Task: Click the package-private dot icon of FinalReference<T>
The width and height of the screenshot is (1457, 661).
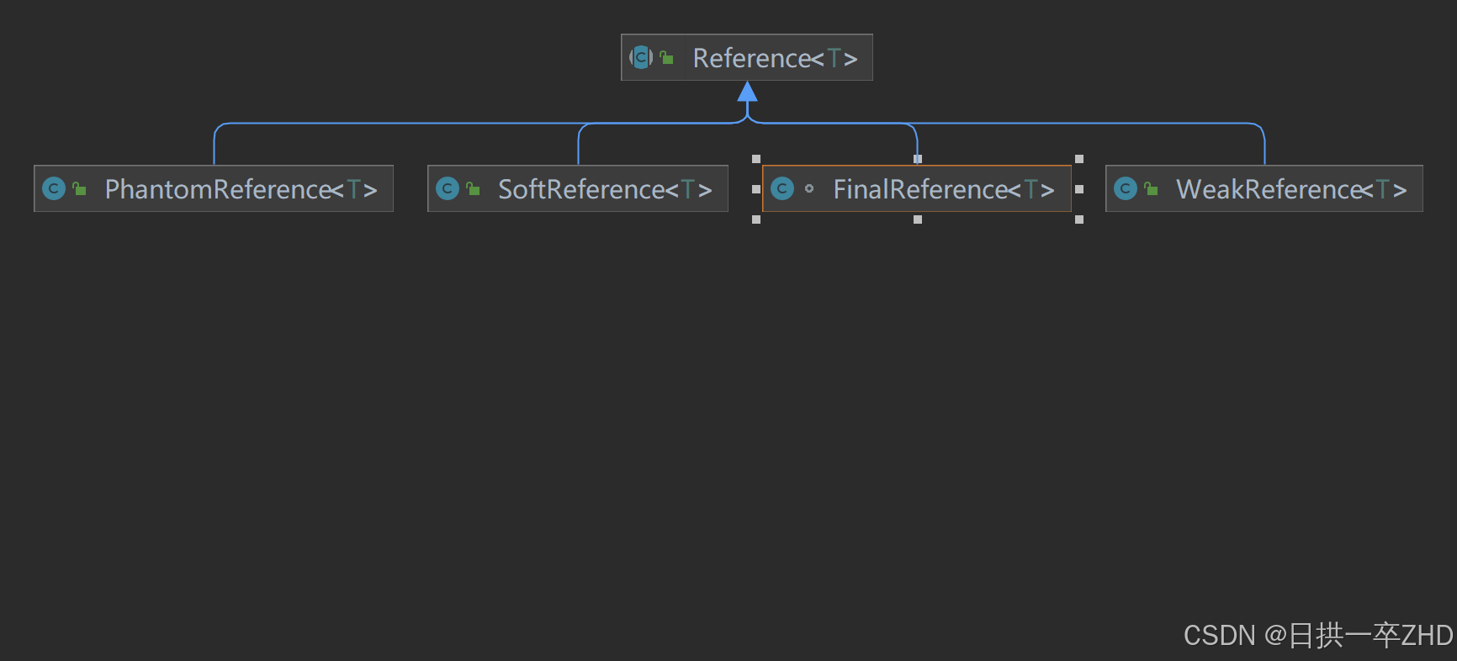Action: [x=809, y=188]
